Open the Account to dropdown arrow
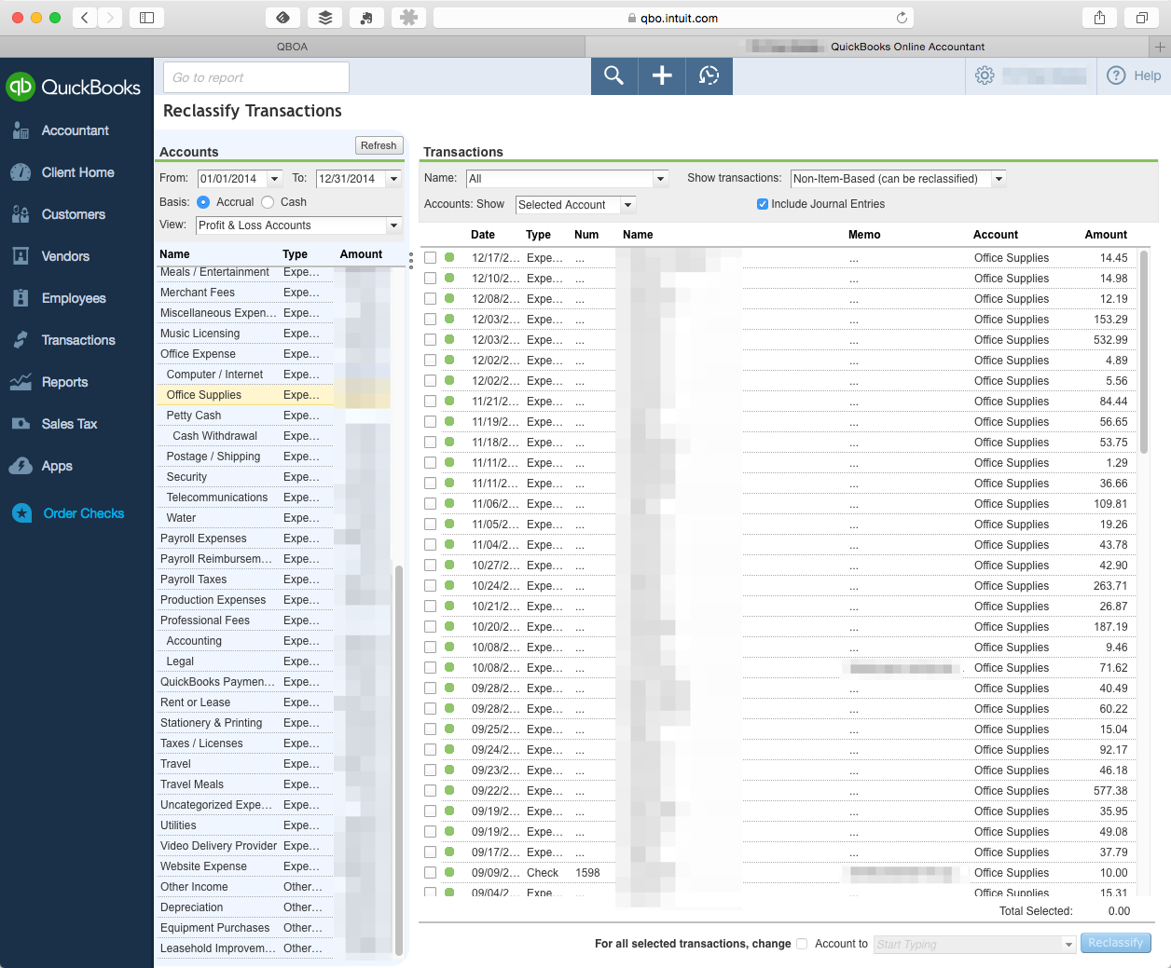 (x=1068, y=945)
